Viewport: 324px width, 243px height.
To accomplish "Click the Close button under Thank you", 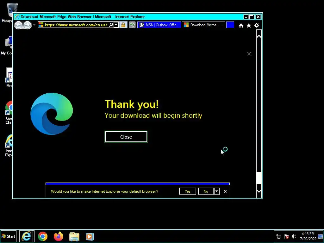I will click(126, 137).
